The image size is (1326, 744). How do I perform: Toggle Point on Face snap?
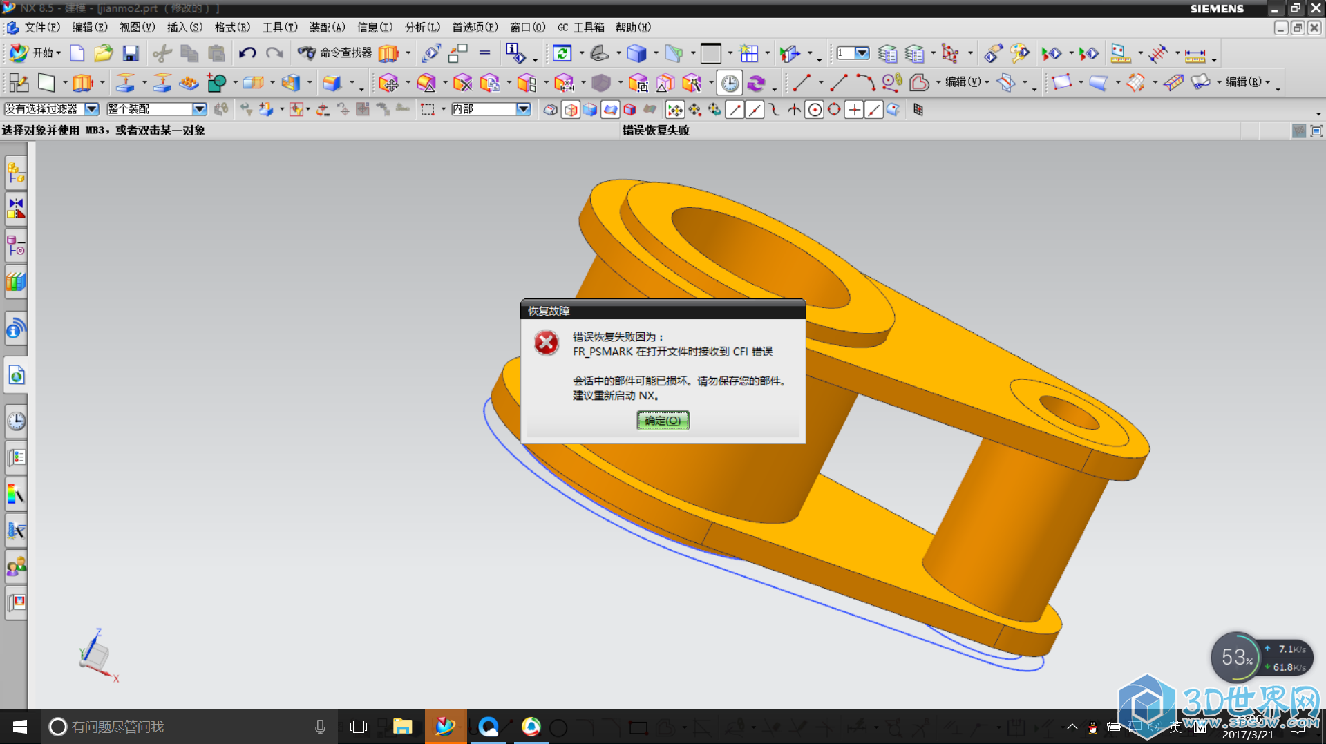coord(893,110)
